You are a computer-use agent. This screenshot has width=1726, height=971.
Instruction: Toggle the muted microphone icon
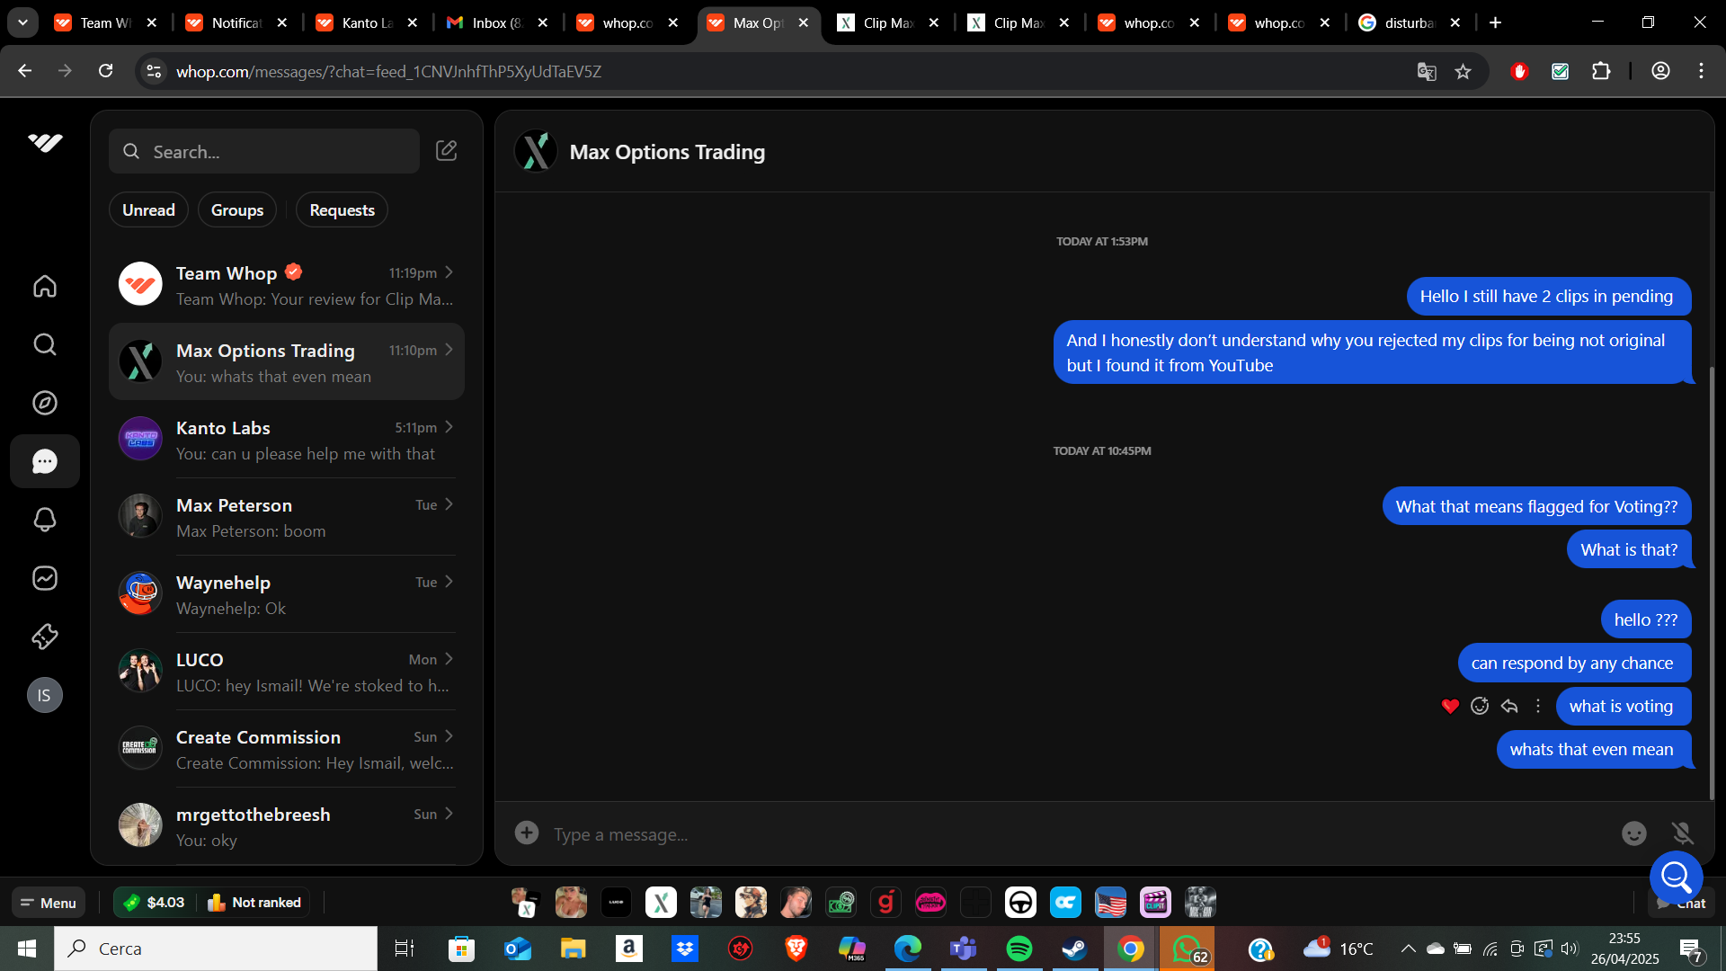point(1682,833)
